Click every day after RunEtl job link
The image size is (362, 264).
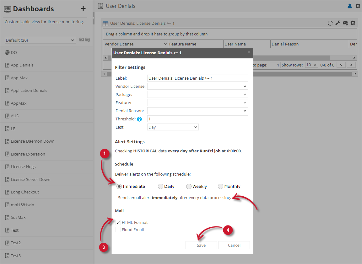coord(204,151)
